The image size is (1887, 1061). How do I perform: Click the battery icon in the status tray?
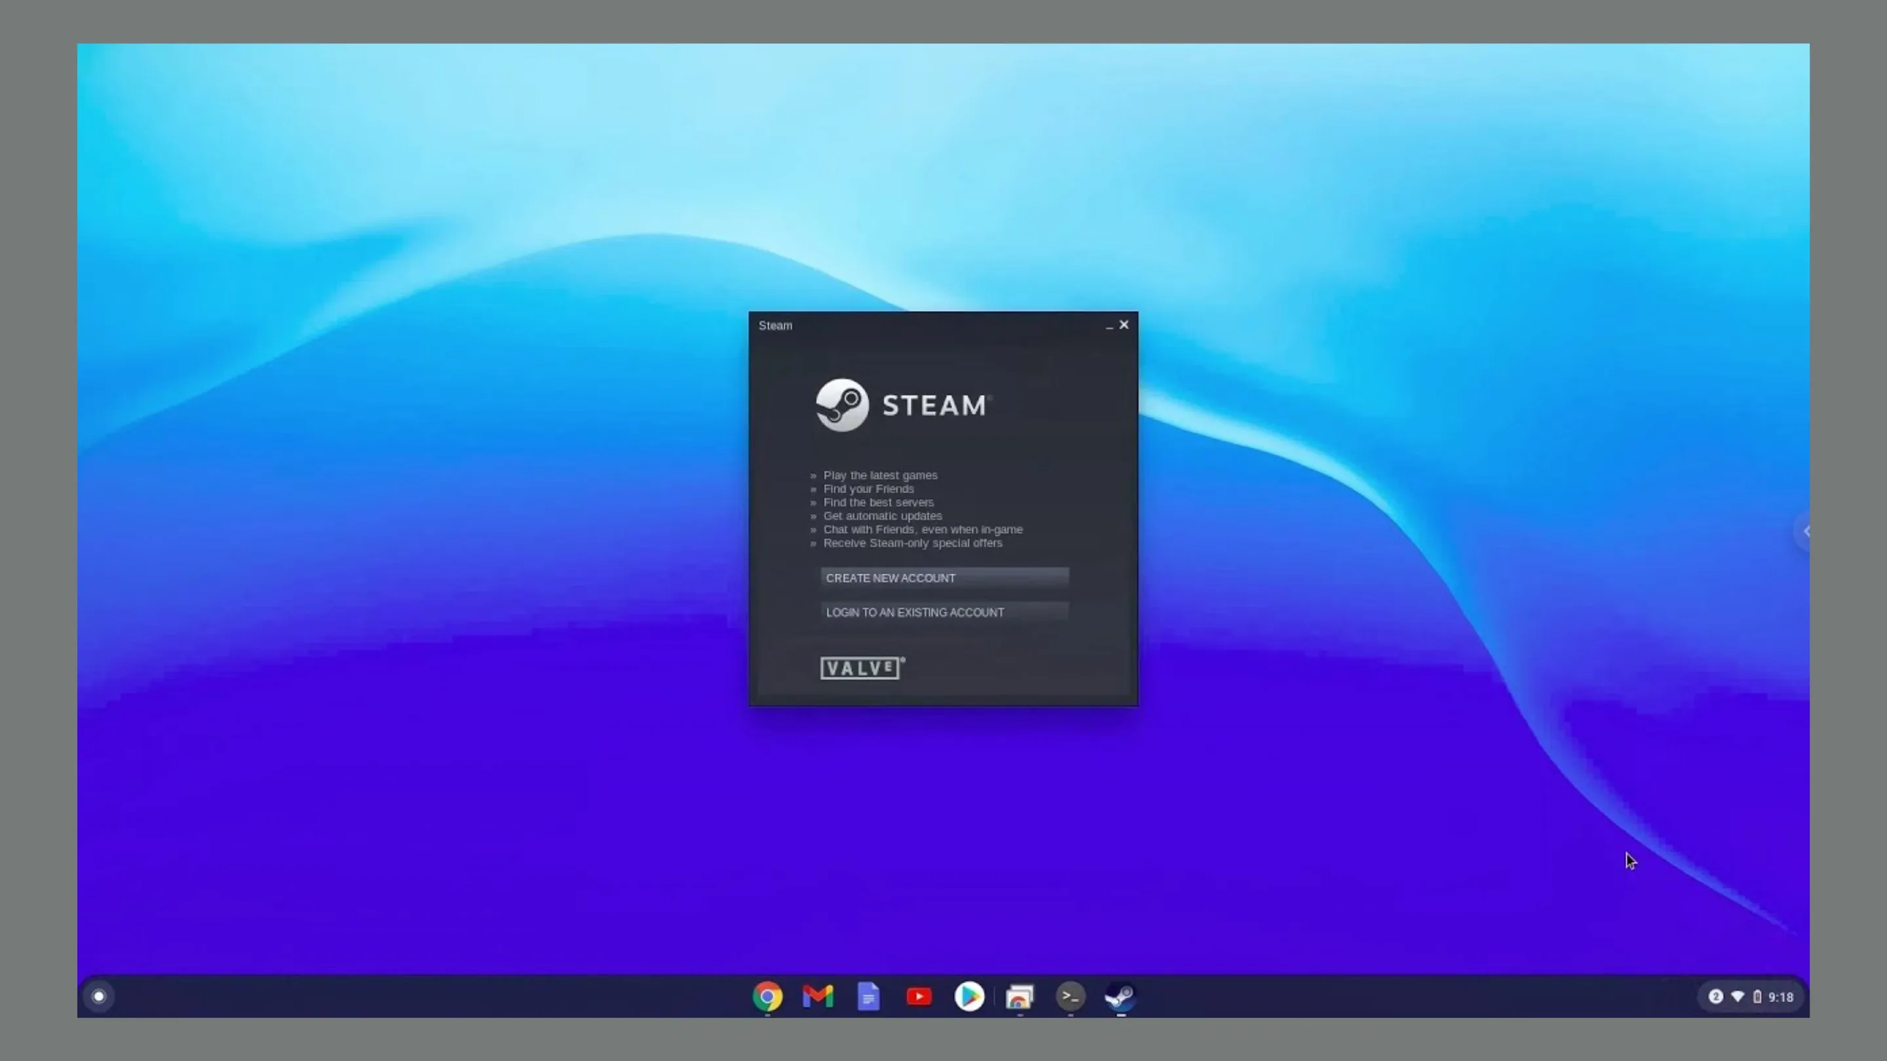tap(1757, 997)
